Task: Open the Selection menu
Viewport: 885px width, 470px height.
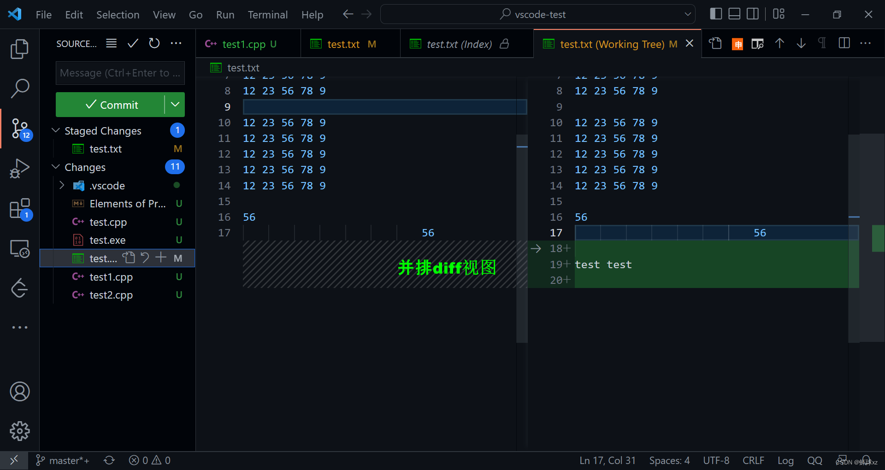Action: 118,15
